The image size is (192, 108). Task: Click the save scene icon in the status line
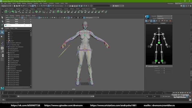pos(19,6)
